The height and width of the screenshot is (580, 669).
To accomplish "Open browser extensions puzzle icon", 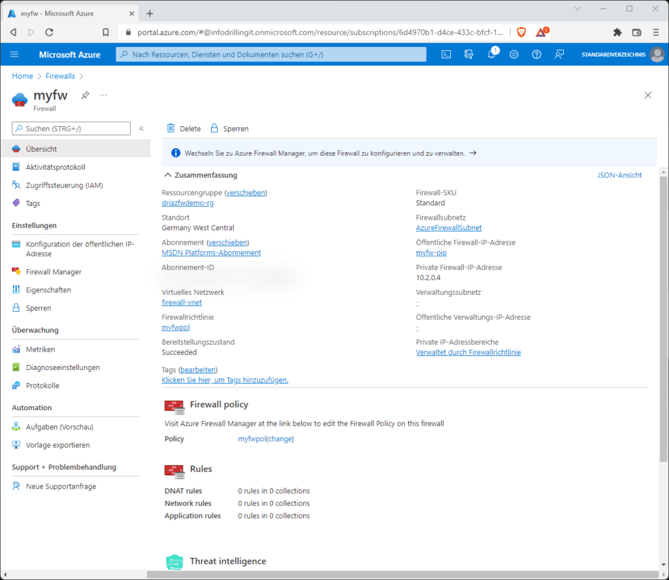I will pyautogui.click(x=617, y=32).
